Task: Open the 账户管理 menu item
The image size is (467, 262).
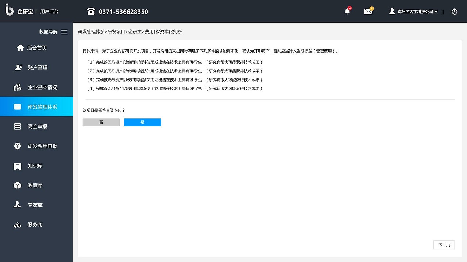Action: 36,68
